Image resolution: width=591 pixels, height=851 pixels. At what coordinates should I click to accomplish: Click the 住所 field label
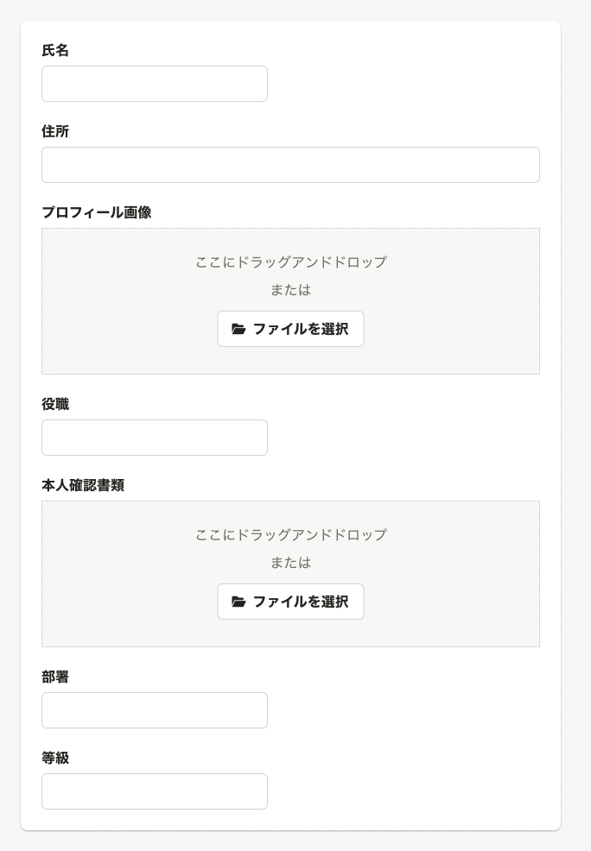click(x=55, y=132)
